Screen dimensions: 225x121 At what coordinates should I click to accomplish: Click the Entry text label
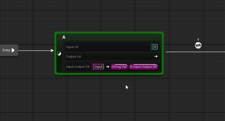click(6, 50)
